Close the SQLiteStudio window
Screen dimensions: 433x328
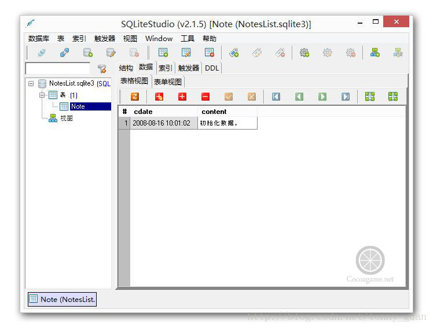pos(397,21)
